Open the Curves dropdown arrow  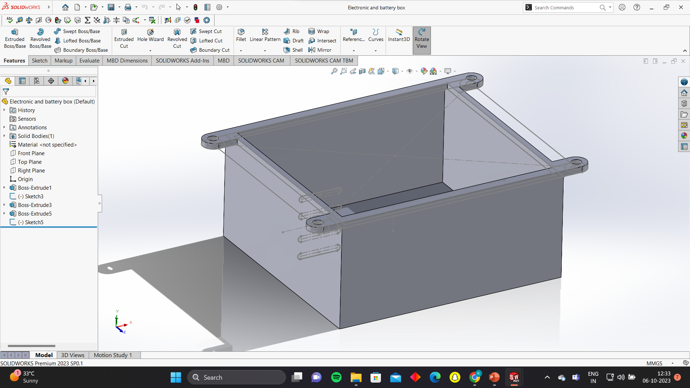pos(376,51)
